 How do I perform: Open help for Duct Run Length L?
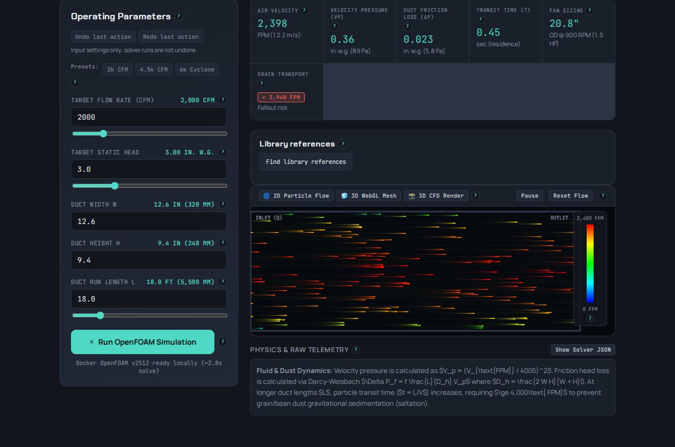coord(222,282)
